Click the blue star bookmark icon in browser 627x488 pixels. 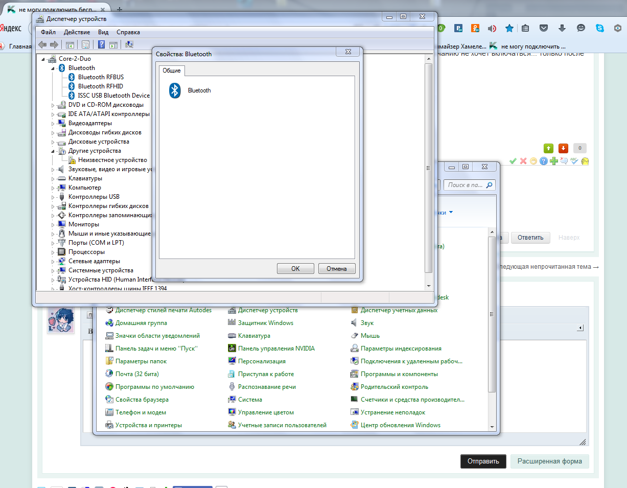(509, 28)
